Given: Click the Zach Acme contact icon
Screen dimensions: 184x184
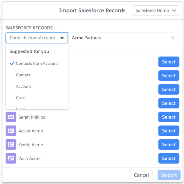Looking at the screenshot, I should point(11,158).
